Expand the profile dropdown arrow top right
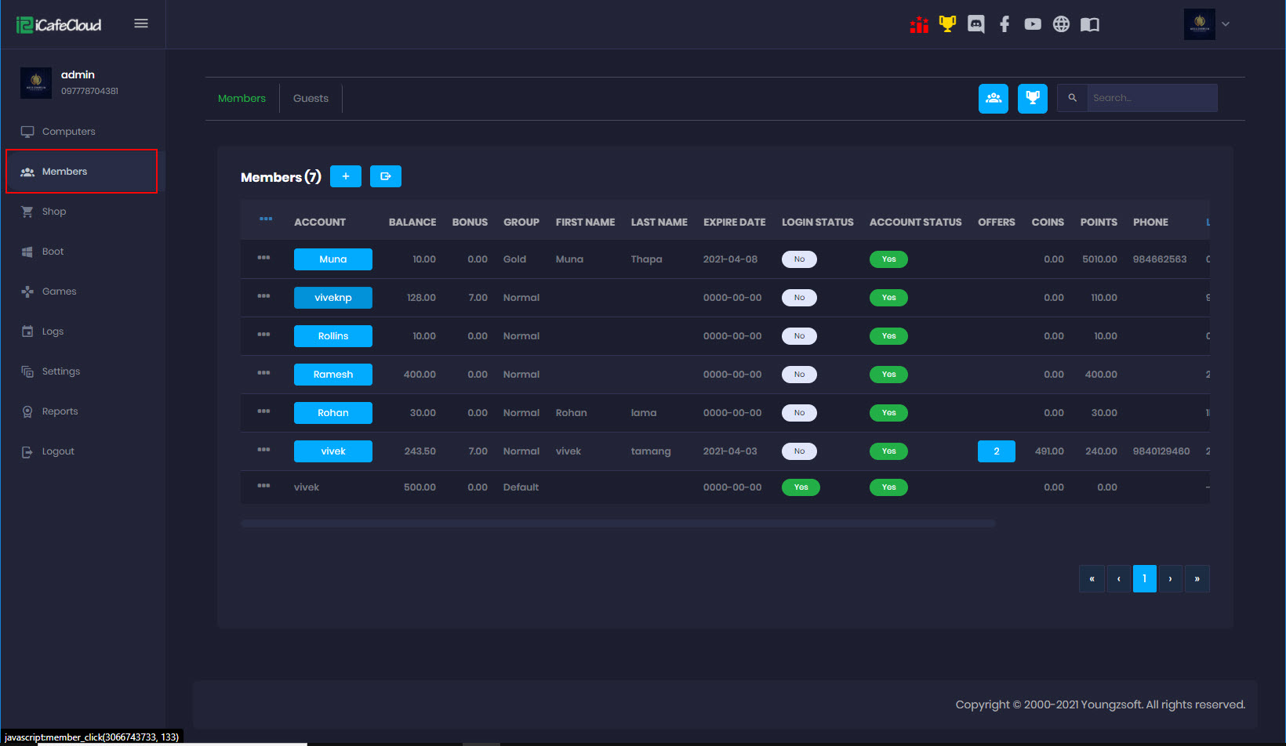This screenshot has width=1286, height=746. point(1225,24)
